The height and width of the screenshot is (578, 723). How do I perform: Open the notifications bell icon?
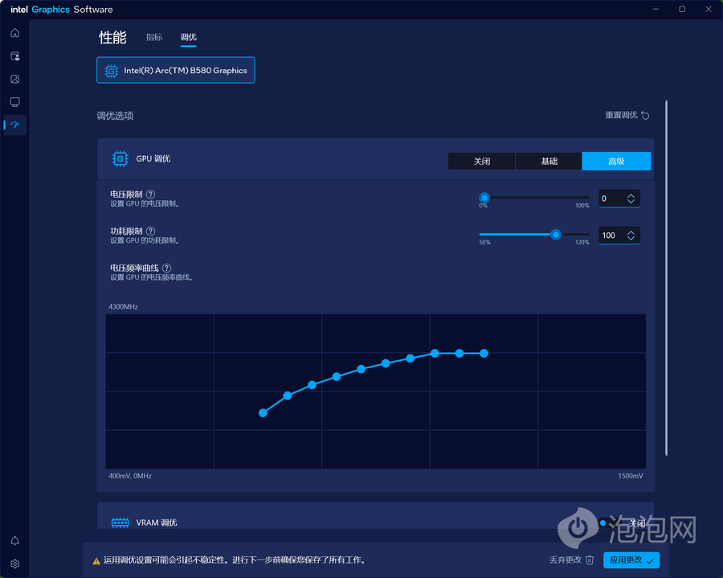14,541
